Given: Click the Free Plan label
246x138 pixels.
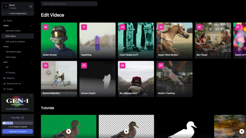Looking at the screenshot, I should click(x=16, y=118).
